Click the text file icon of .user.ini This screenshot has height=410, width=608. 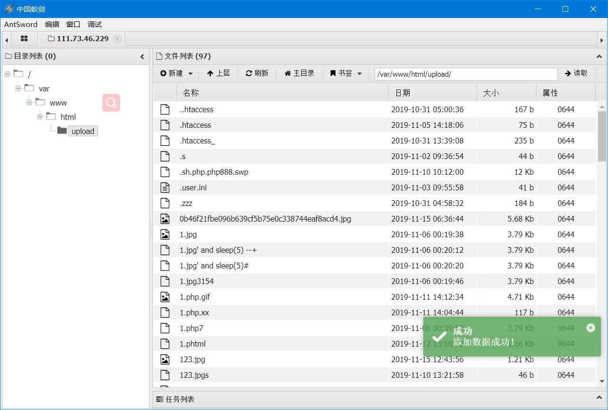[165, 187]
